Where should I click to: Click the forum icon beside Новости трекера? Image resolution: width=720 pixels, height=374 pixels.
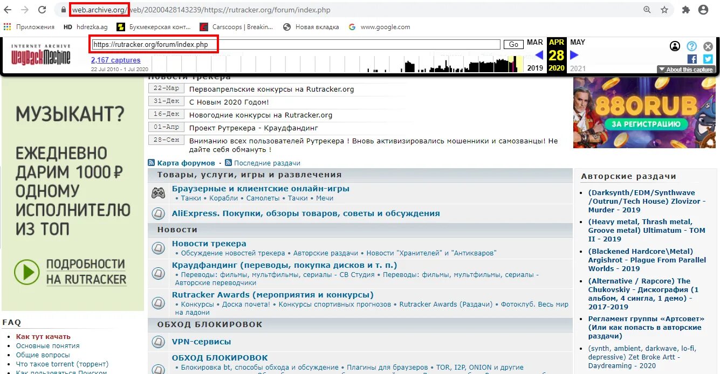point(158,248)
